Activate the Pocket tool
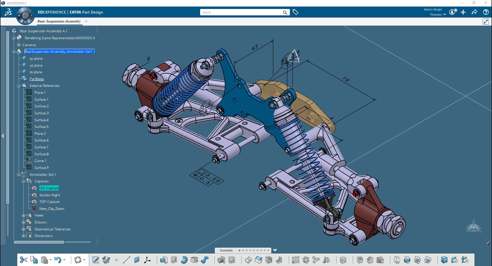This screenshot has width=492, height=266. point(174,260)
